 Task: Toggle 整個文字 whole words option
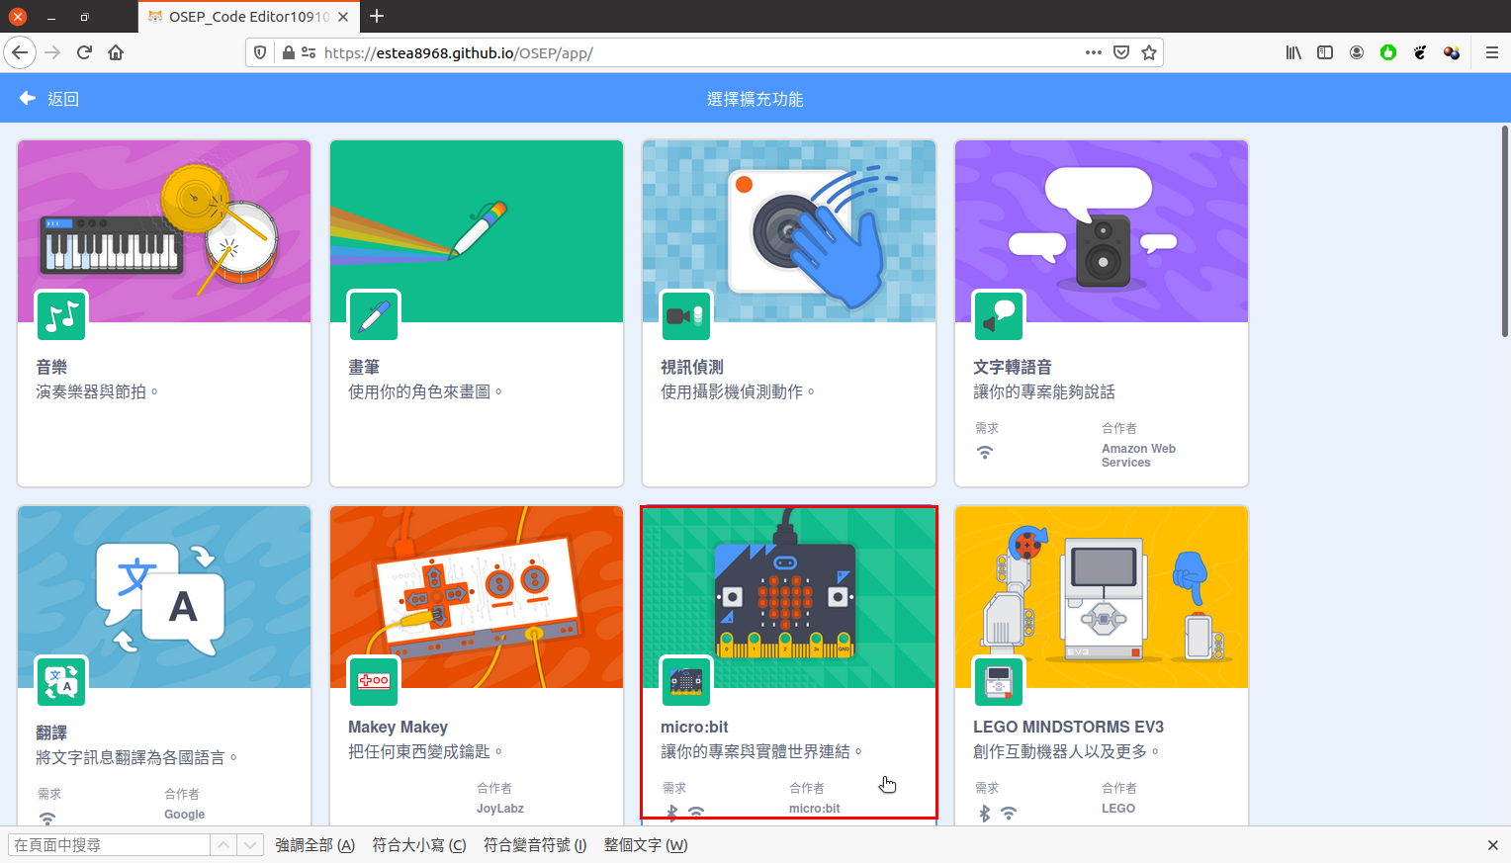point(646,845)
